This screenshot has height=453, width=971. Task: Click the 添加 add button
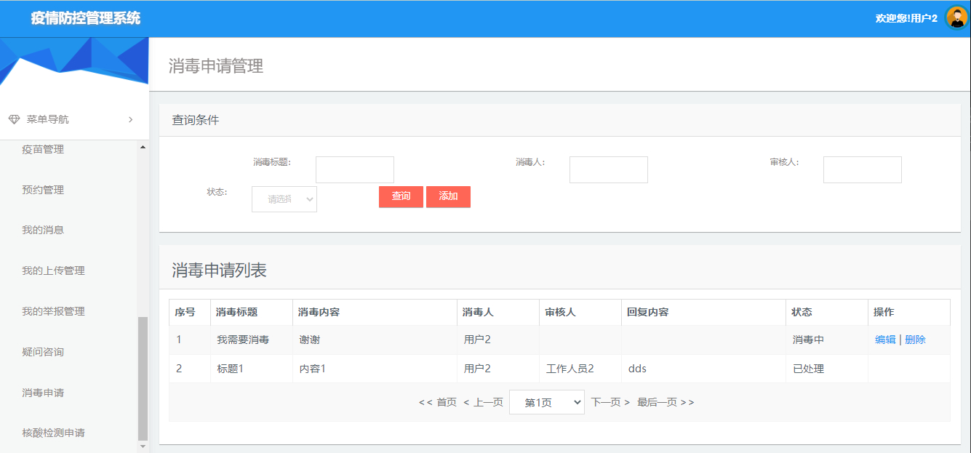coord(448,196)
